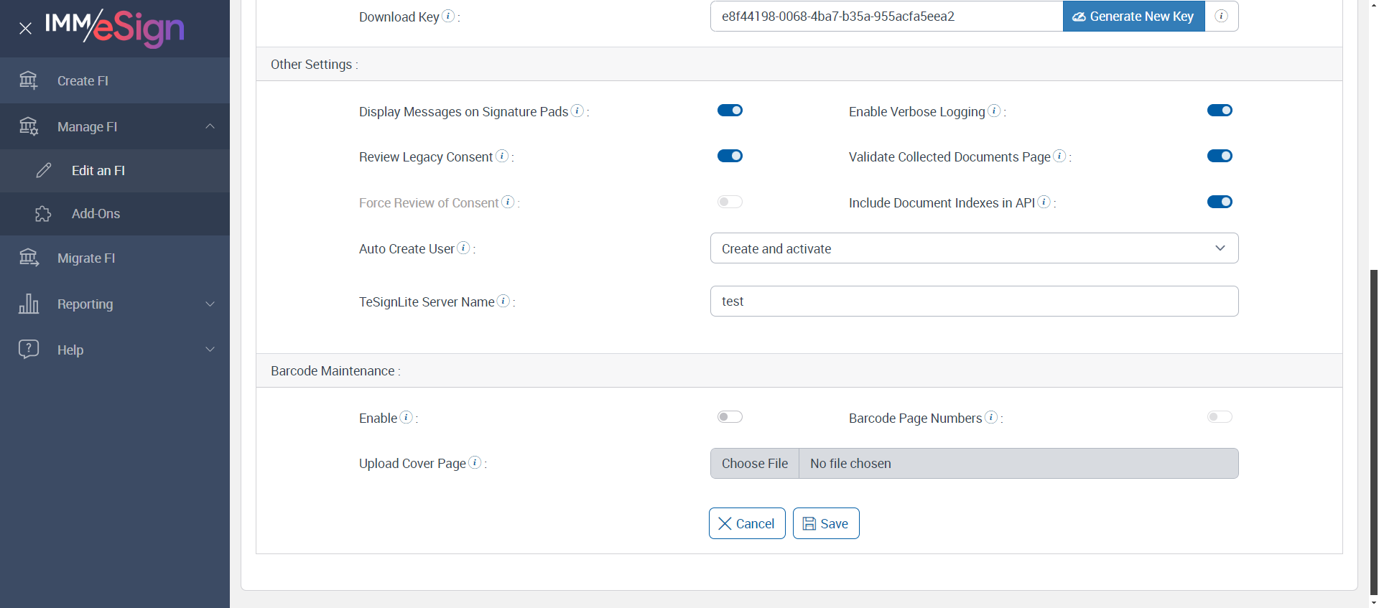Click info icon beside TeSignLite Server Name
The height and width of the screenshot is (608, 1379).
pyautogui.click(x=503, y=301)
